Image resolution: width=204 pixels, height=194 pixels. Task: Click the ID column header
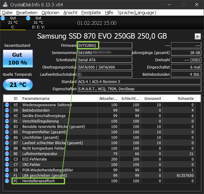tap(15, 99)
